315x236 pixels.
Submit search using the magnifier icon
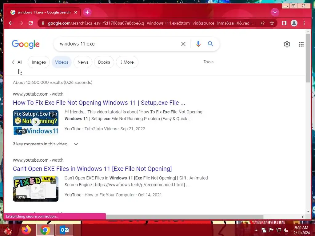(210, 44)
